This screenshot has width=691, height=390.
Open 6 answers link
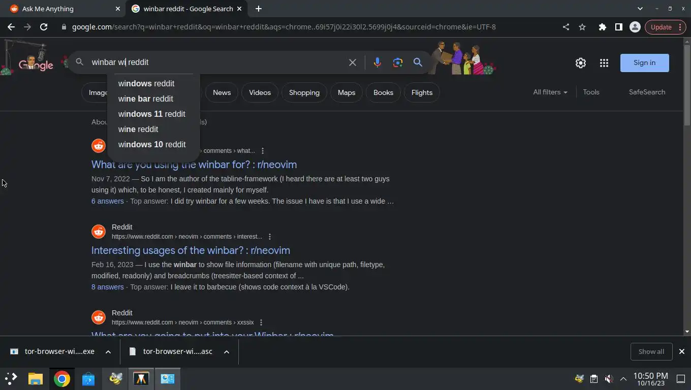point(107,201)
